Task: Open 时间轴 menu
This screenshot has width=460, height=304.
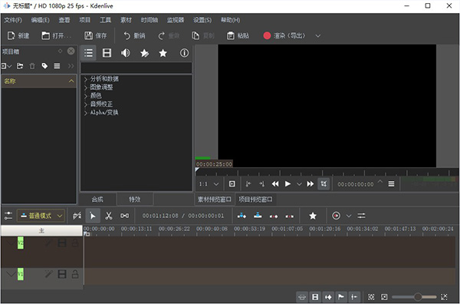Action: [149, 20]
